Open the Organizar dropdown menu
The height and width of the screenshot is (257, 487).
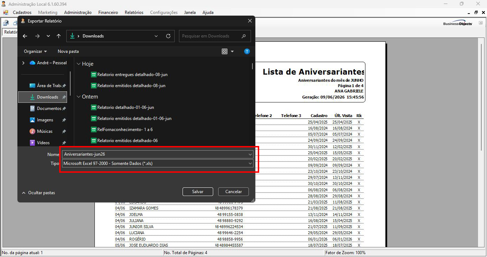35,51
